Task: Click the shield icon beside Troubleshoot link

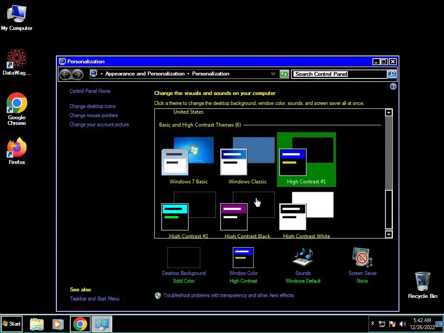Action: (158, 295)
